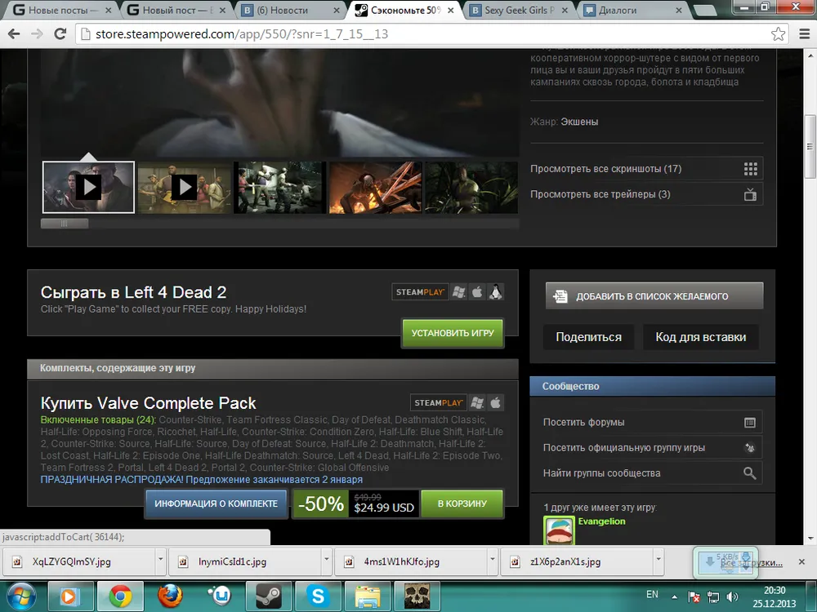
Task: Bookmark this page with the star icon
Action: pos(778,33)
